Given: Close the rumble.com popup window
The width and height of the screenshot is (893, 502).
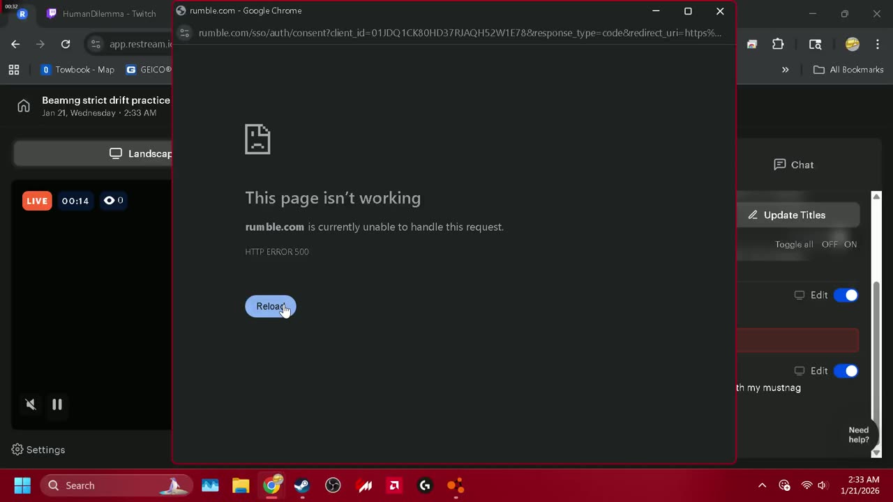Looking at the screenshot, I should coord(720,11).
